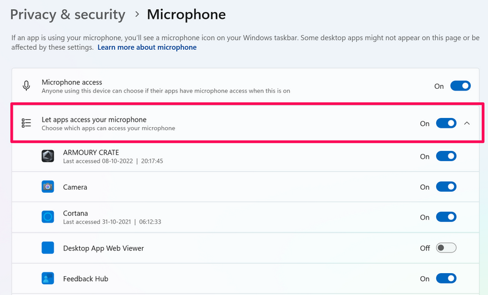Click the Camera app icon
This screenshot has height=295, width=488.
point(48,187)
